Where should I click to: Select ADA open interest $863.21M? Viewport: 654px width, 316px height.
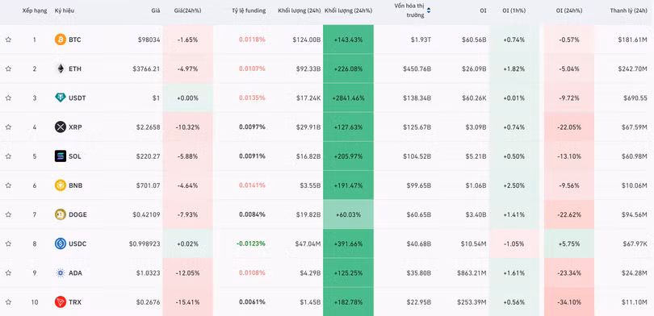[x=472, y=273]
